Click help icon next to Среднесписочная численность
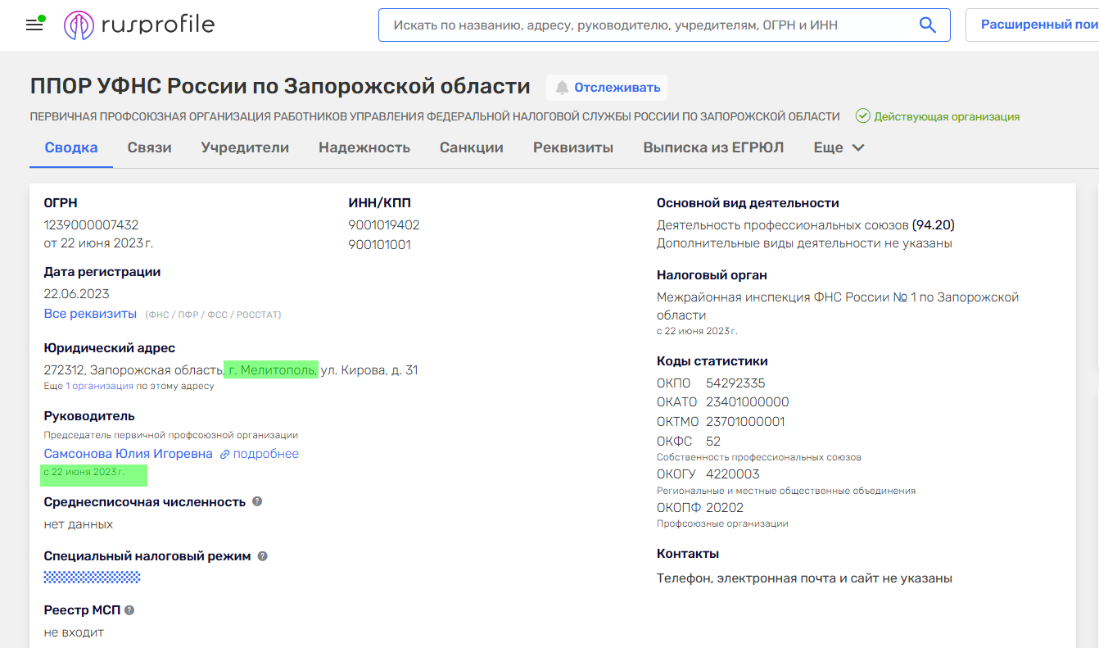The height and width of the screenshot is (648, 1099). (257, 501)
